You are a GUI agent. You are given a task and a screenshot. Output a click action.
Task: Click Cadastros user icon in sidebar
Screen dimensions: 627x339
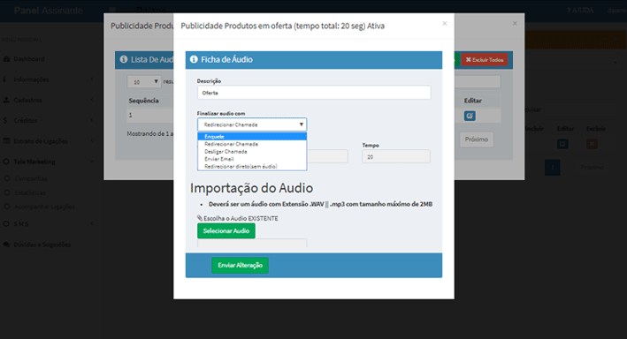(x=6, y=100)
